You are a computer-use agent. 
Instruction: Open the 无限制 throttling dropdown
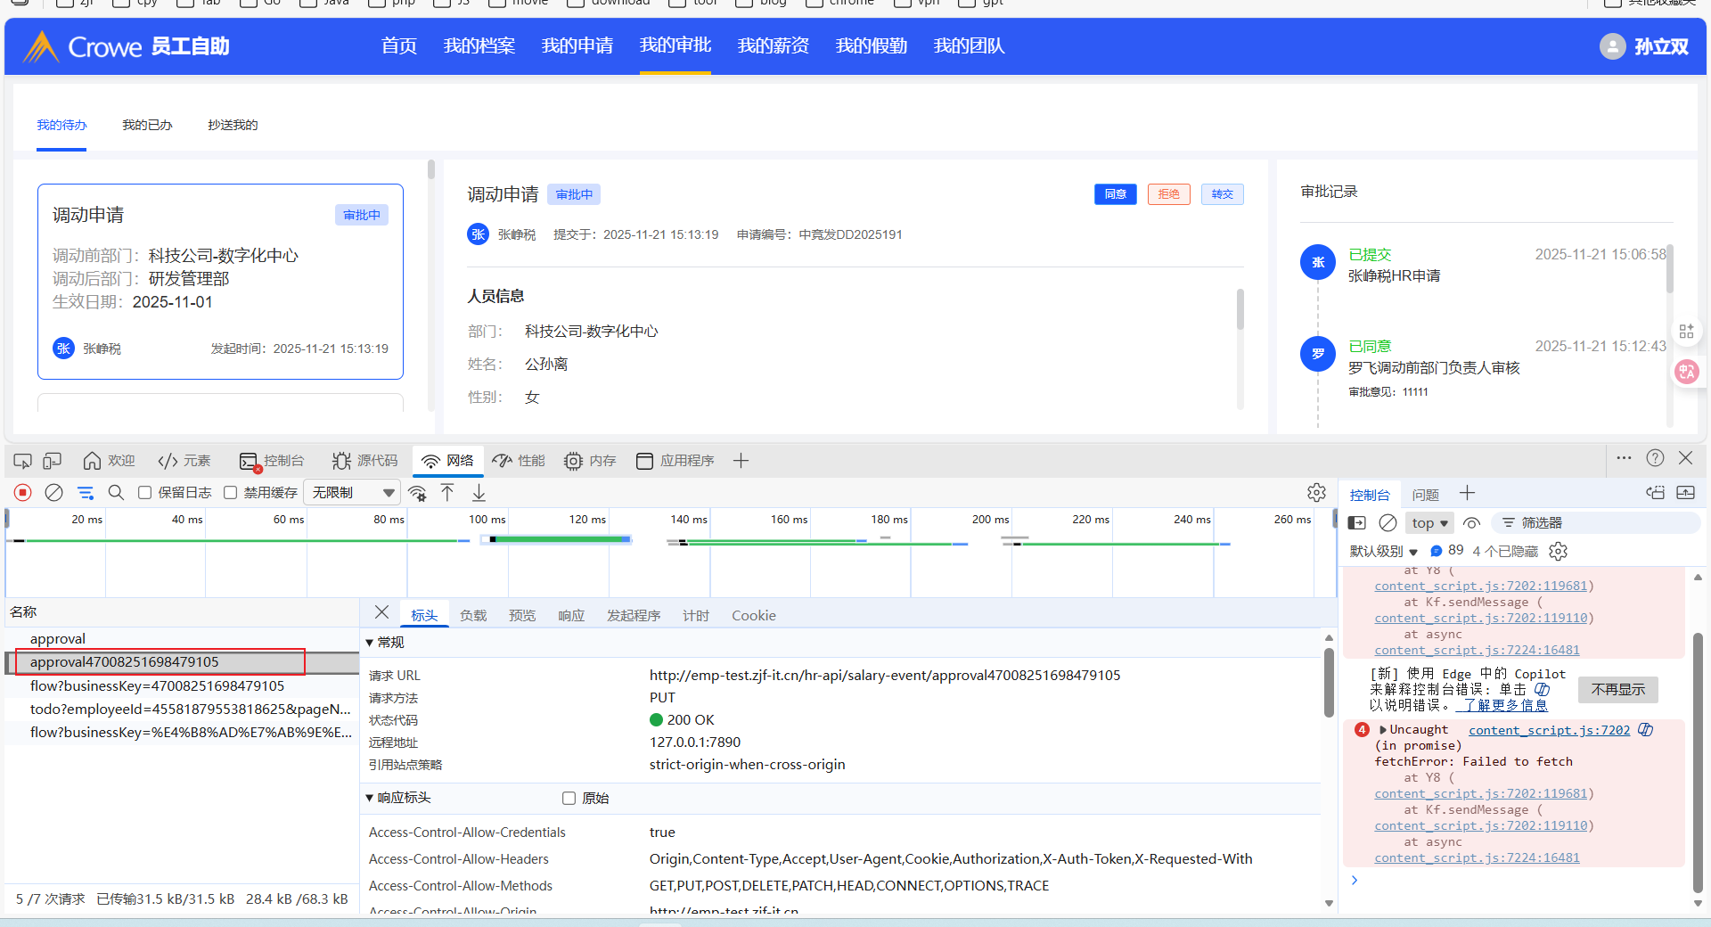[353, 493]
